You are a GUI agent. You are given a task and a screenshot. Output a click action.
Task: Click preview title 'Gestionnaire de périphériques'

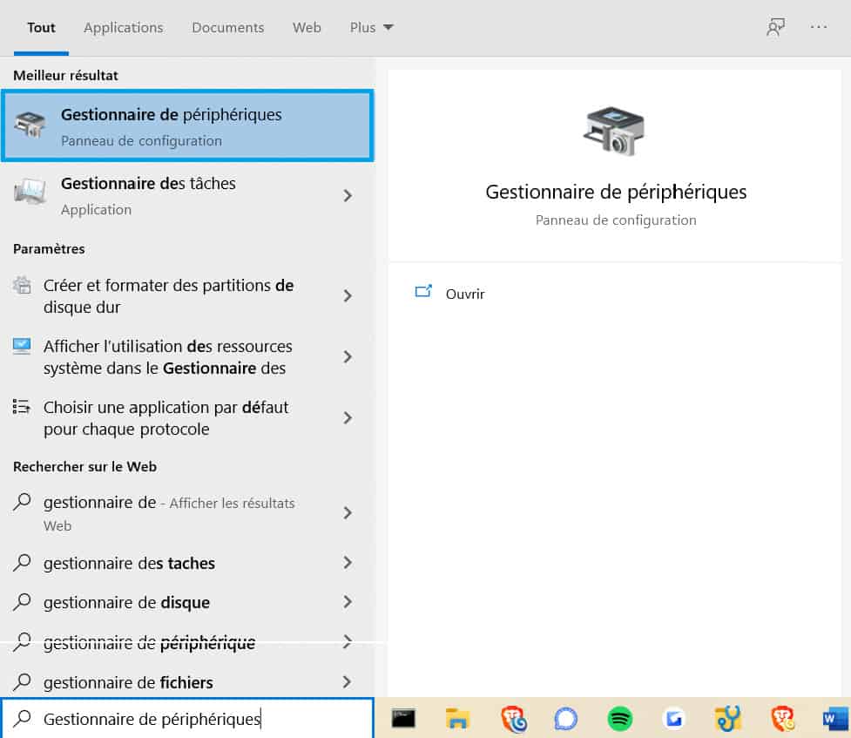click(616, 192)
